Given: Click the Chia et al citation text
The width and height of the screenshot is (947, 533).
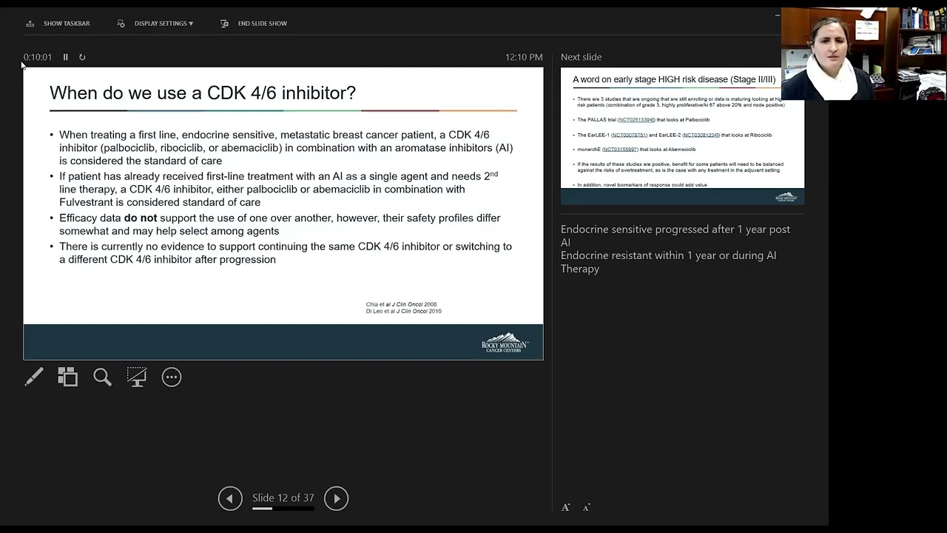Looking at the screenshot, I should [x=402, y=304].
